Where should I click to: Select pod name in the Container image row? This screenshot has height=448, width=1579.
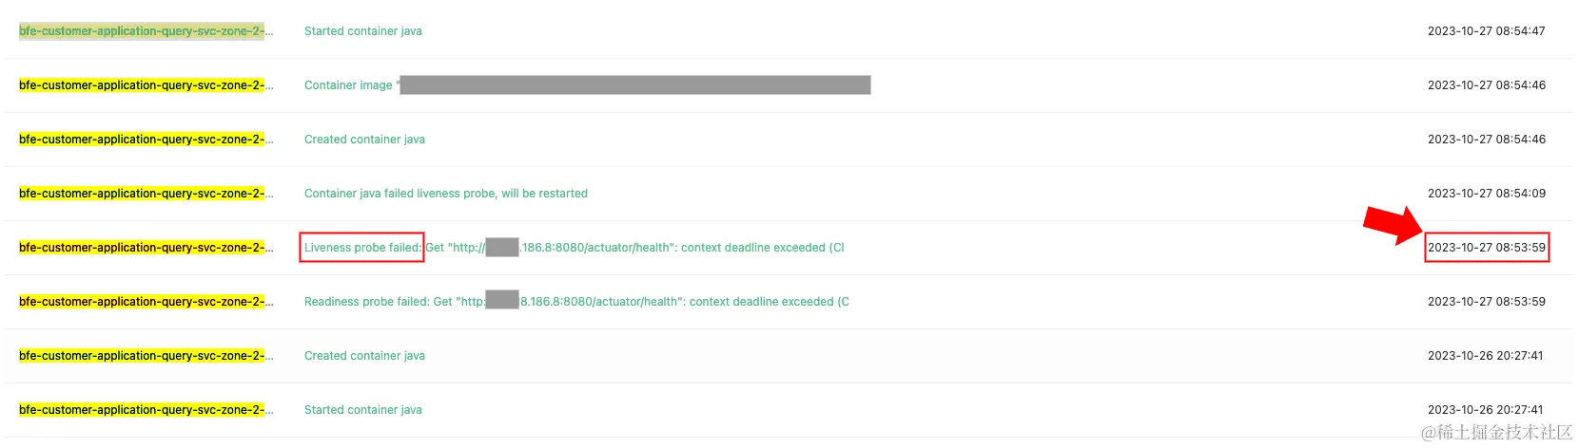click(x=146, y=85)
